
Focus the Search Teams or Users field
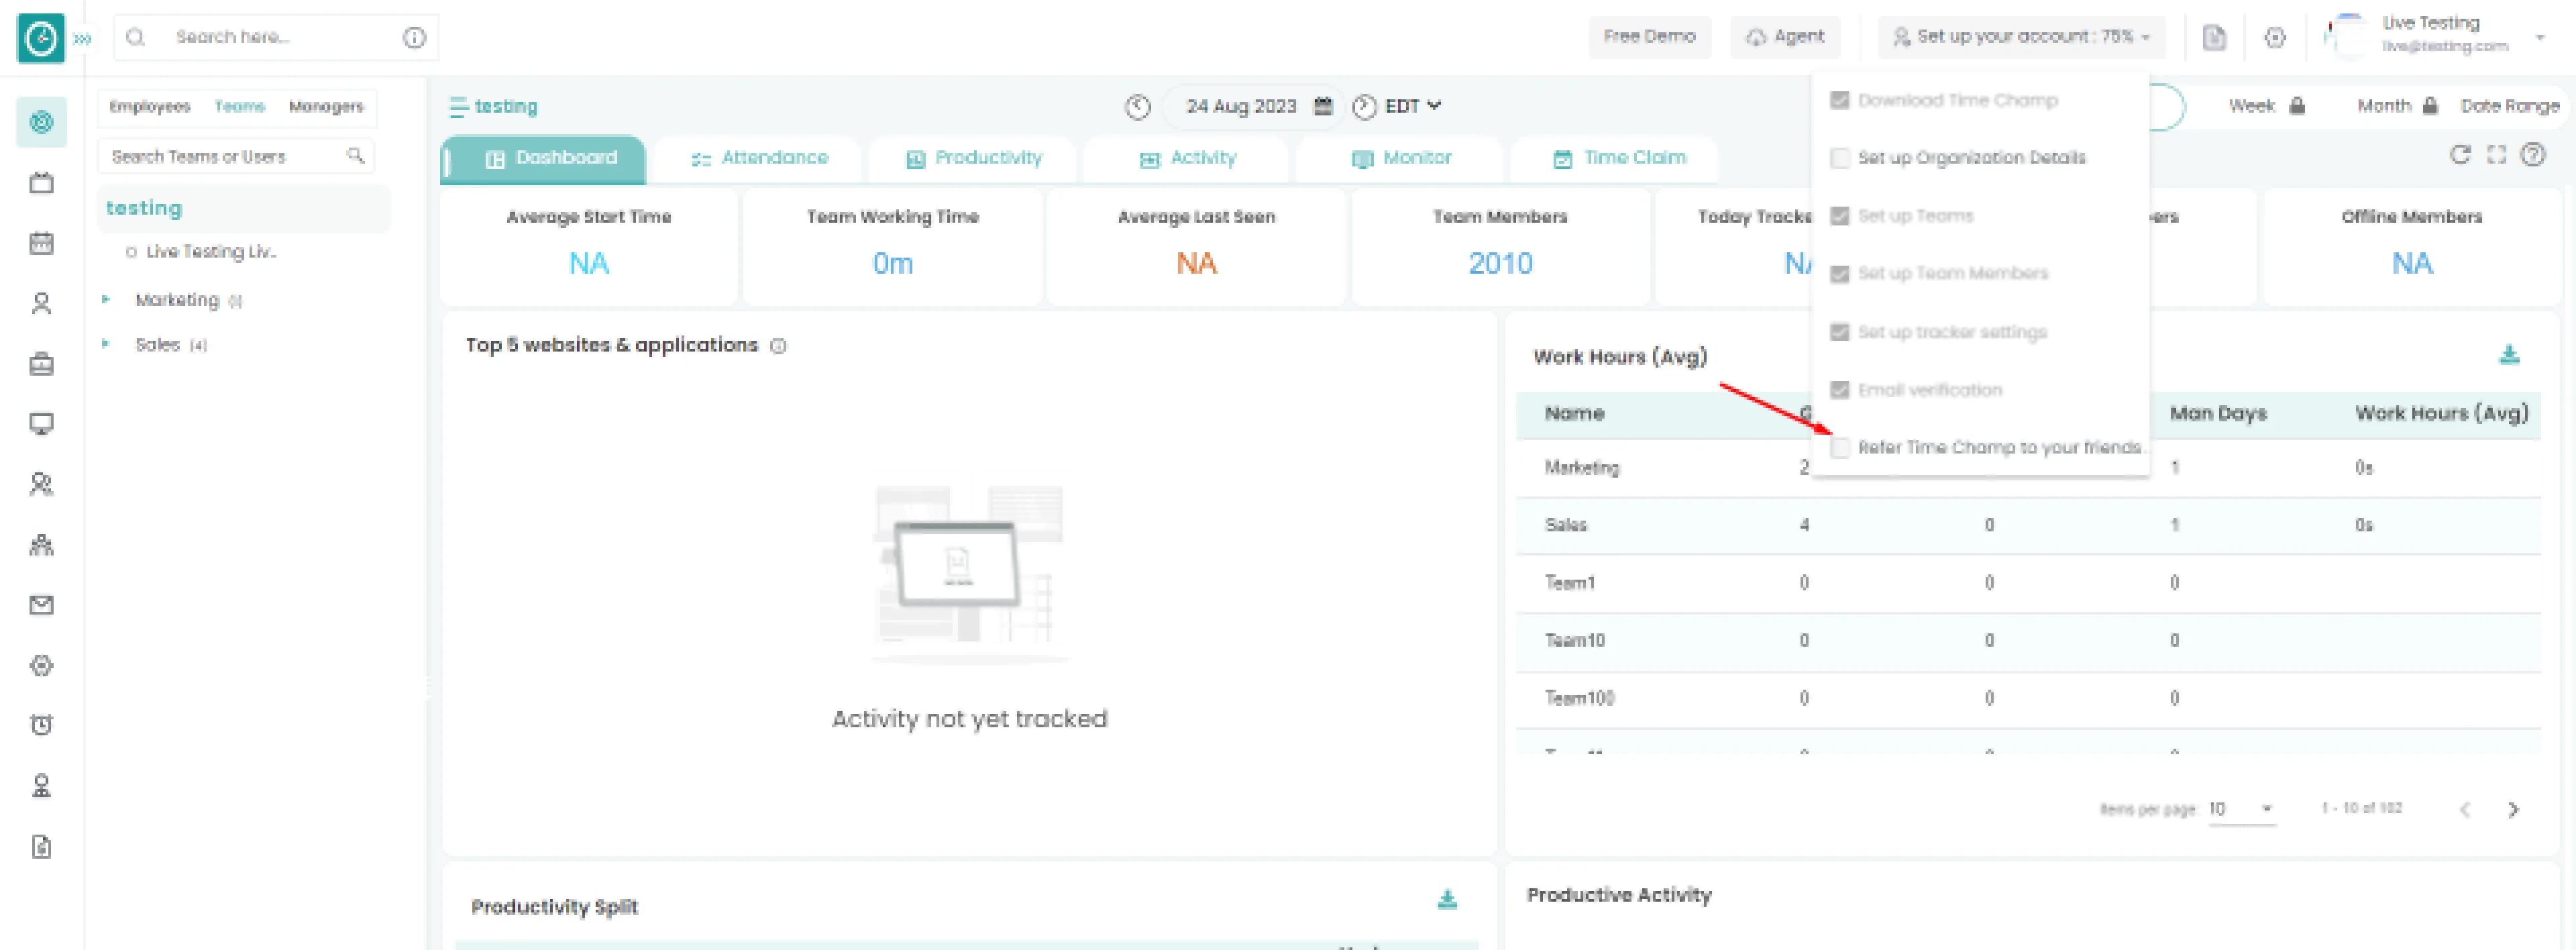coord(236,156)
